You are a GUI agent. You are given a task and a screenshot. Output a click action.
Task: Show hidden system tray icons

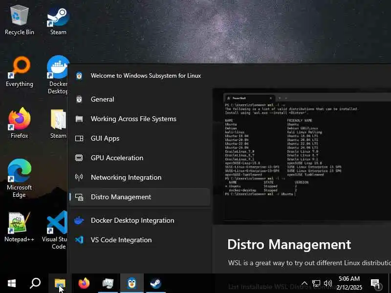coord(304,283)
